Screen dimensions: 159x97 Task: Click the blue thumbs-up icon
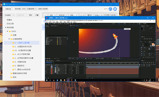pyautogui.click(x=110, y=9)
